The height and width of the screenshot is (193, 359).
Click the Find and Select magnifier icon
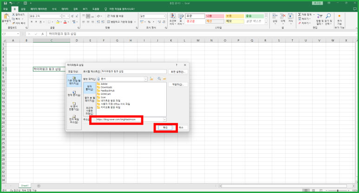click(328, 16)
